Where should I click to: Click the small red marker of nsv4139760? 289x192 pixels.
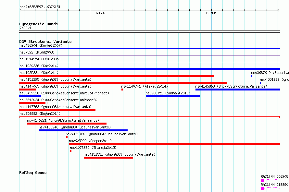click(67, 137)
